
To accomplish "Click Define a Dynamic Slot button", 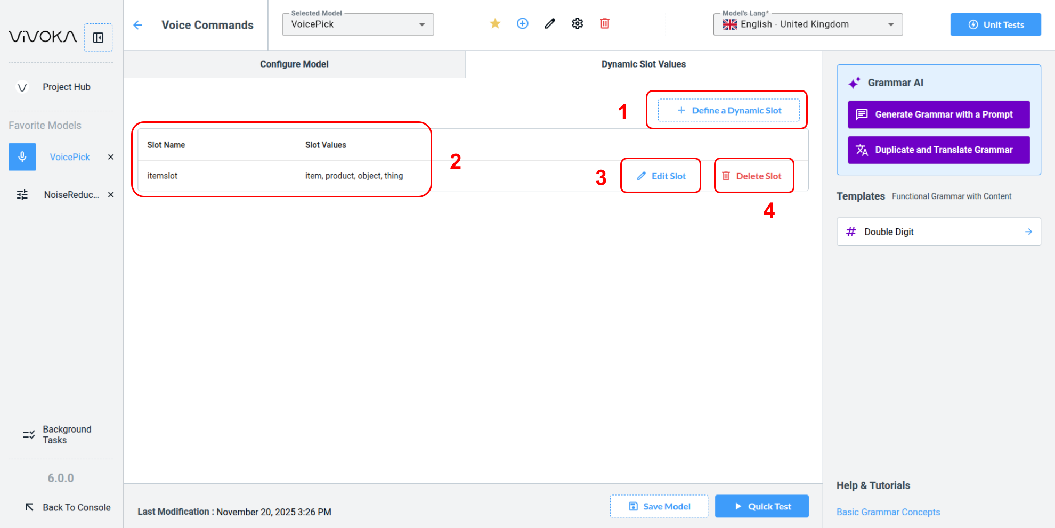I will click(x=728, y=110).
